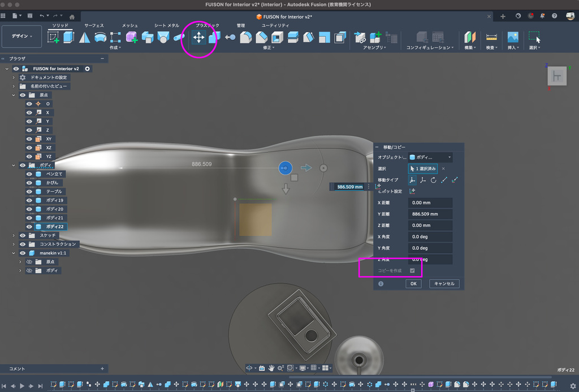Click the Create Sketch toolbar icon
Image resolution: width=579 pixels, height=392 pixels.
53,37
